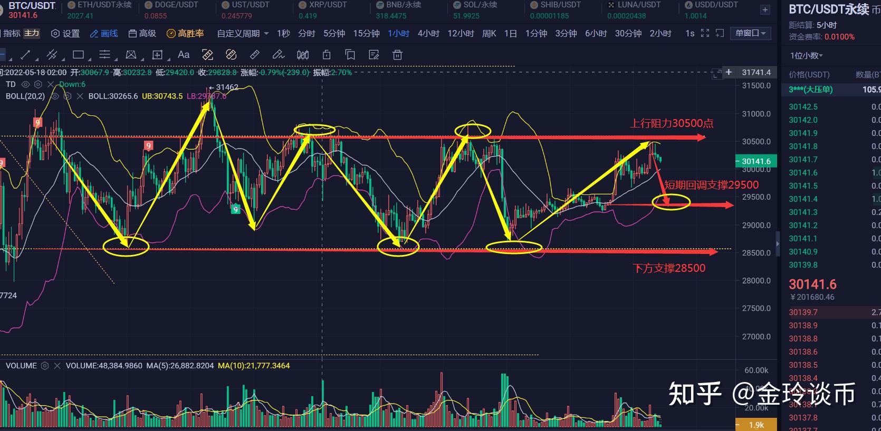Image resolution: width=881 pixels, height=431 pixels.
Task: Click the candlestick style icon in drawing toolbar
Action: point(303,55)
